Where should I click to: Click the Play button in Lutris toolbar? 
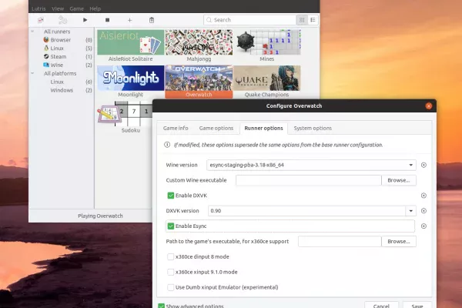pyautogui.click(x=85, y=20)
